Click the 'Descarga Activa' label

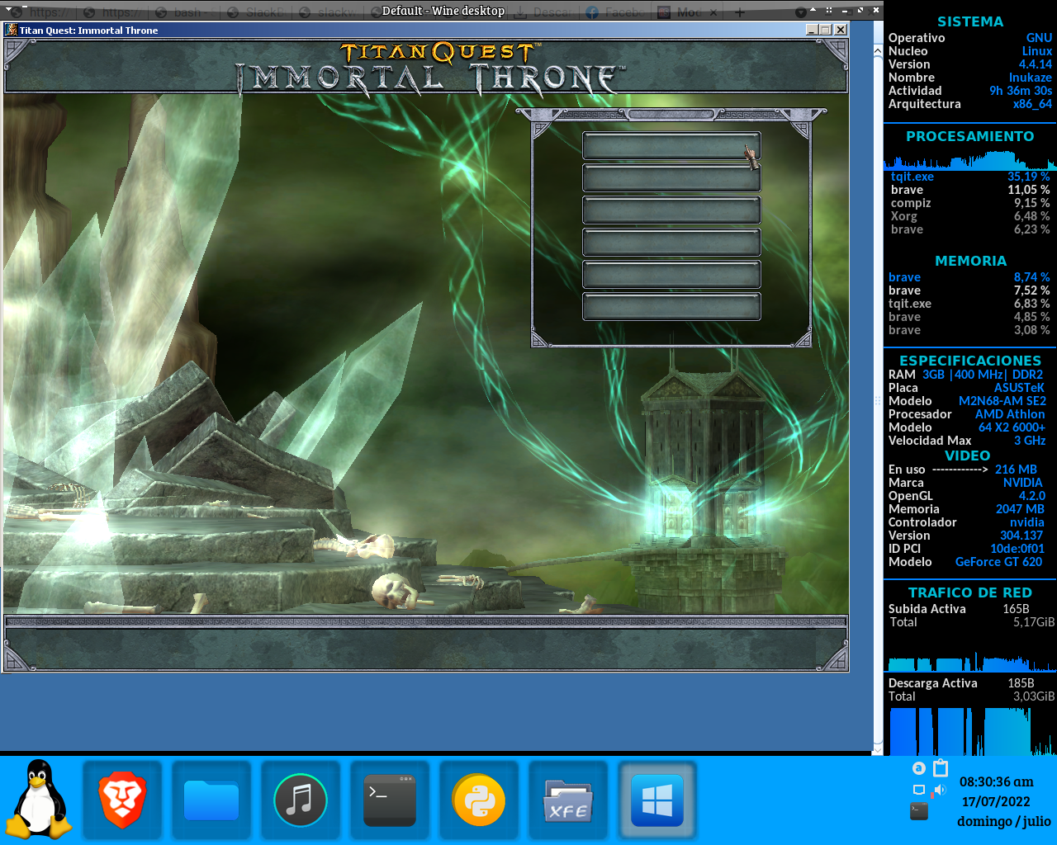pyautogui.click(x=932, y=683)
